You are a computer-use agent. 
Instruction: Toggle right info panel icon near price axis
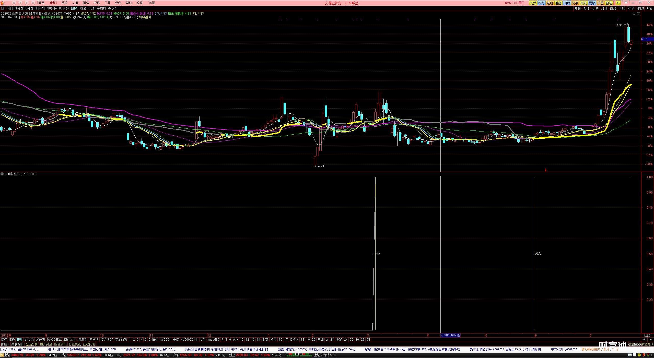tap(639, 14)
